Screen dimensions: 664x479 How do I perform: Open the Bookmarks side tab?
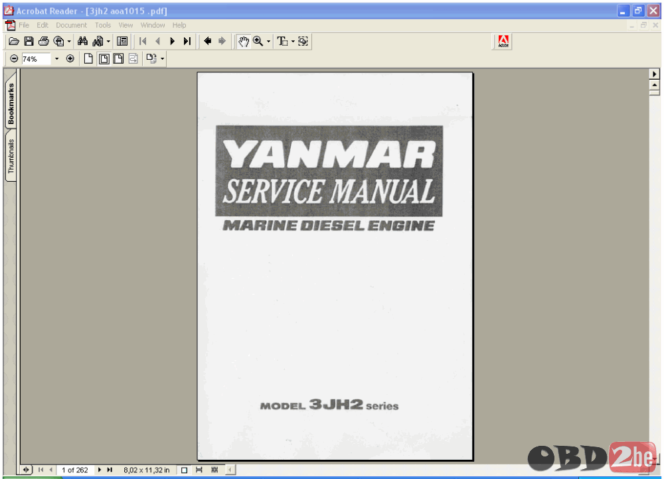[11, 100]
